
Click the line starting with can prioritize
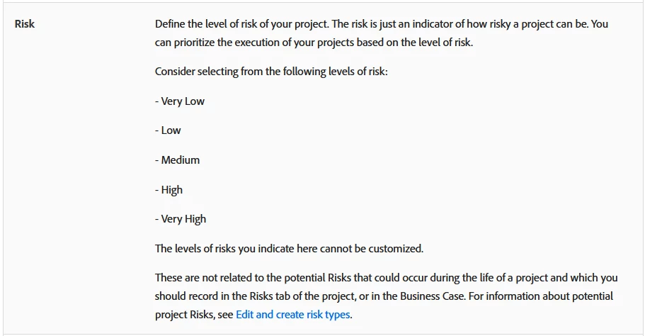(314, 43)
